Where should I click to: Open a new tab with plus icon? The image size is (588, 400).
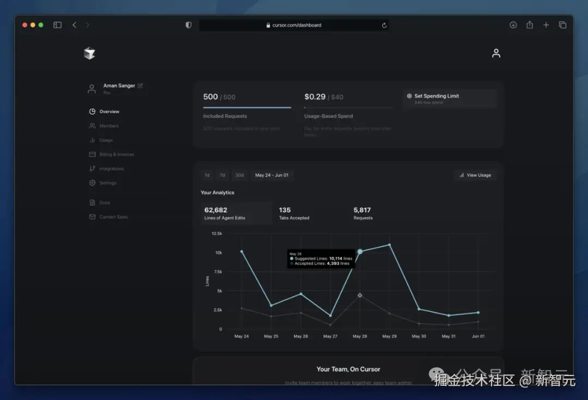(546, 25)
